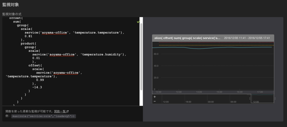Viewport: 287px width, 127px height.
Task: Click the 16:00 label on the graph x-axis
Action: 240,92
